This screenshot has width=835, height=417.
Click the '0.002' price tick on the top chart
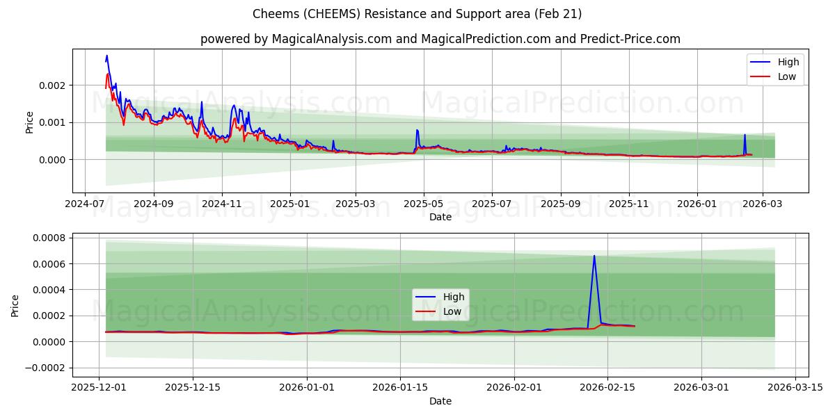point(52,85)
